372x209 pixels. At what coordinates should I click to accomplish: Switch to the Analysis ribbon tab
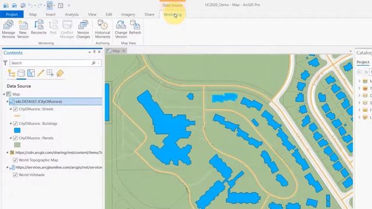(x=71, y=15)
